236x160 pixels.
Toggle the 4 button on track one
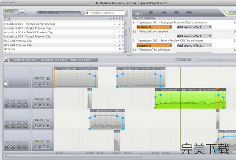point(44,84)
